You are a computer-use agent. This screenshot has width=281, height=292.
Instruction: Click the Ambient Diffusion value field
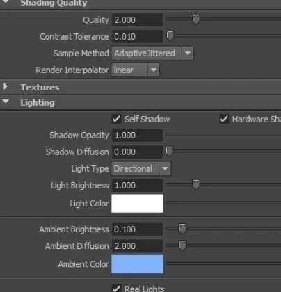[x=137, y=246]
